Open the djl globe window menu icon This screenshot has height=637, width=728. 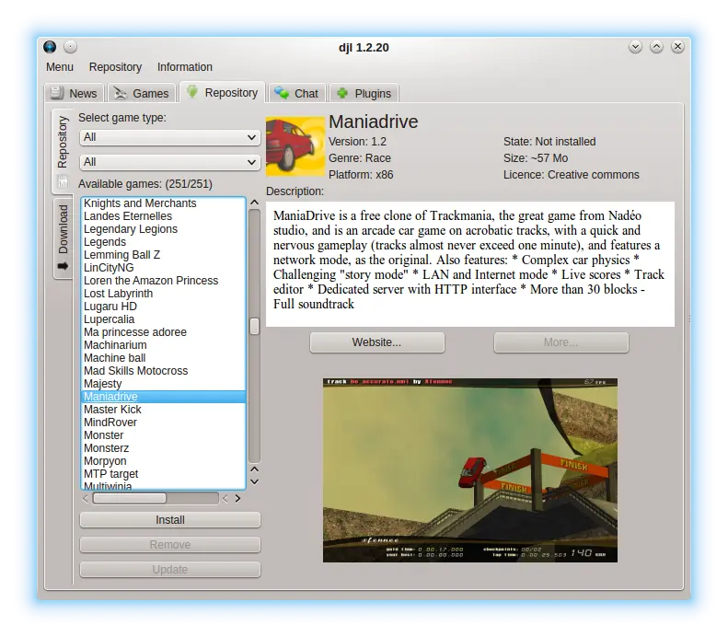click(x=50, y=47)
